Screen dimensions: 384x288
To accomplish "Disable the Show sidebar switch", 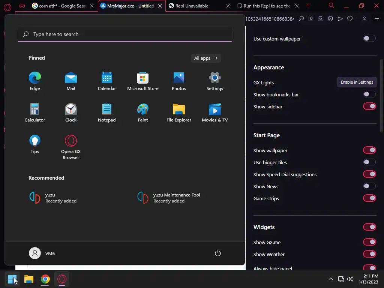I will [x=369, y=106].
